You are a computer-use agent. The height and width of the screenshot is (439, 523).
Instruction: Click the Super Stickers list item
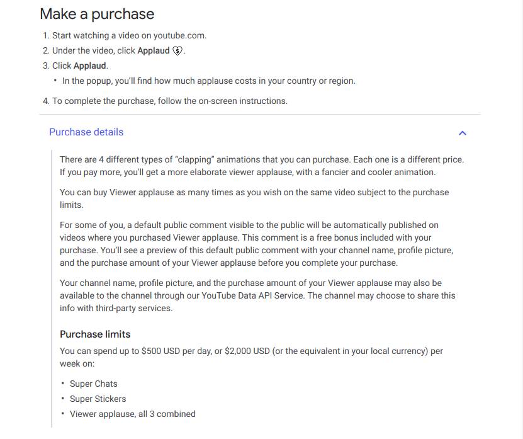click(98, 399)
